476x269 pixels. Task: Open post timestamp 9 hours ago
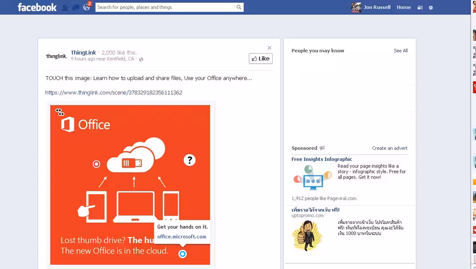pos(83,59)
